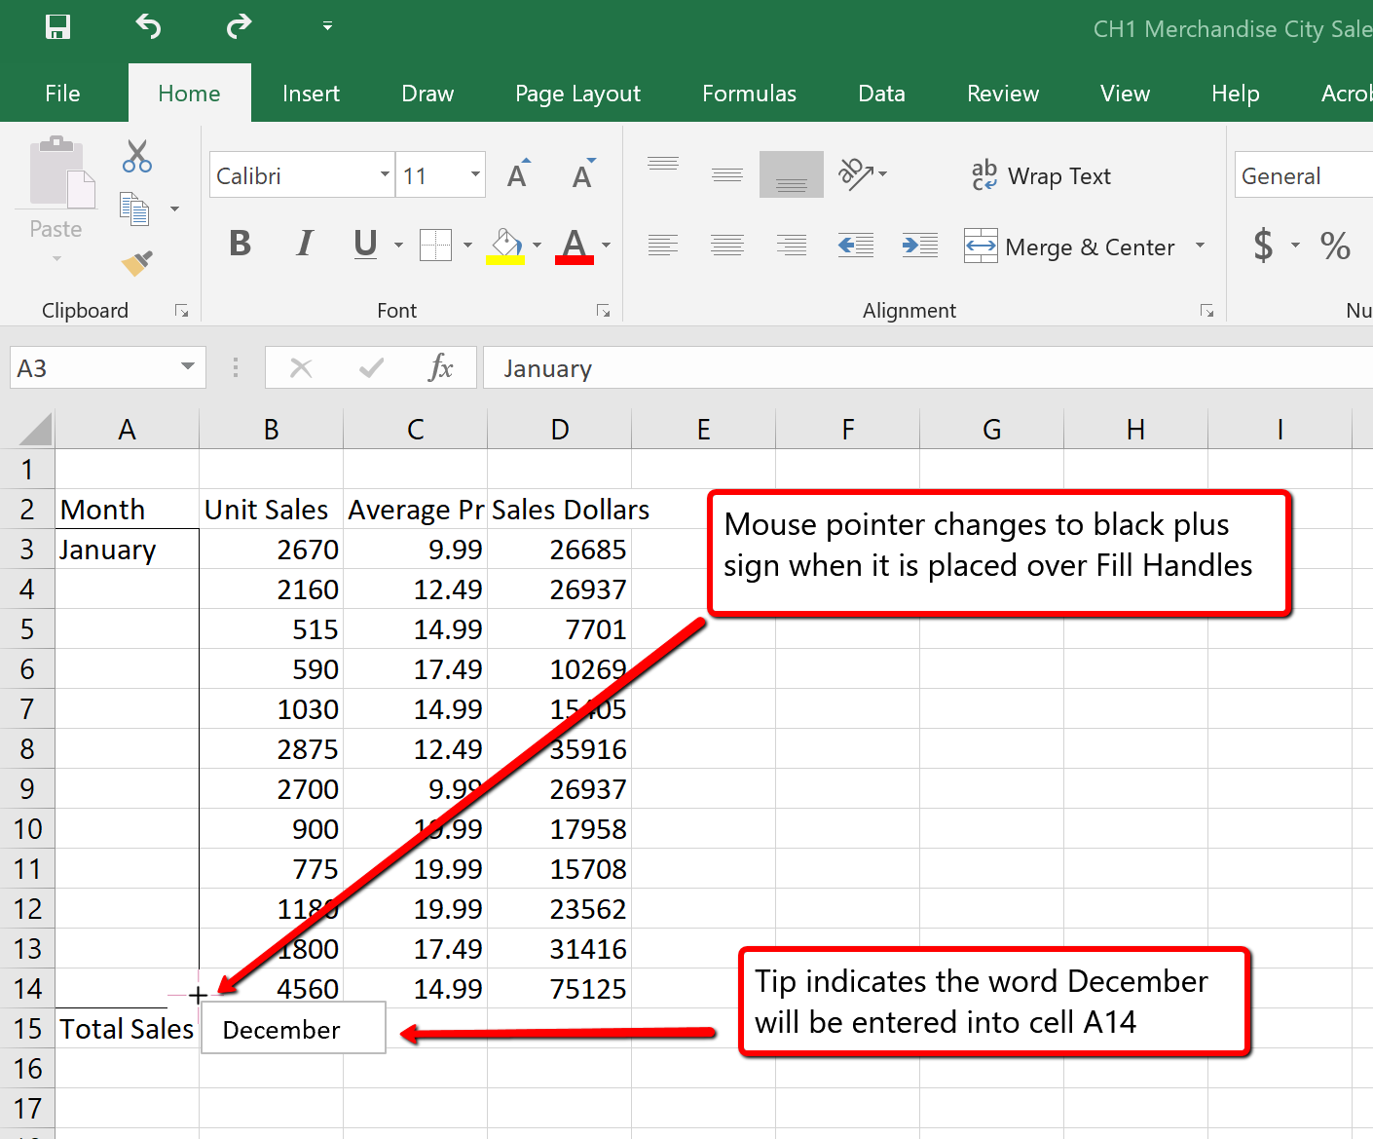
Task: Click the formula bar showing January
Action: [x=928, y=368]
